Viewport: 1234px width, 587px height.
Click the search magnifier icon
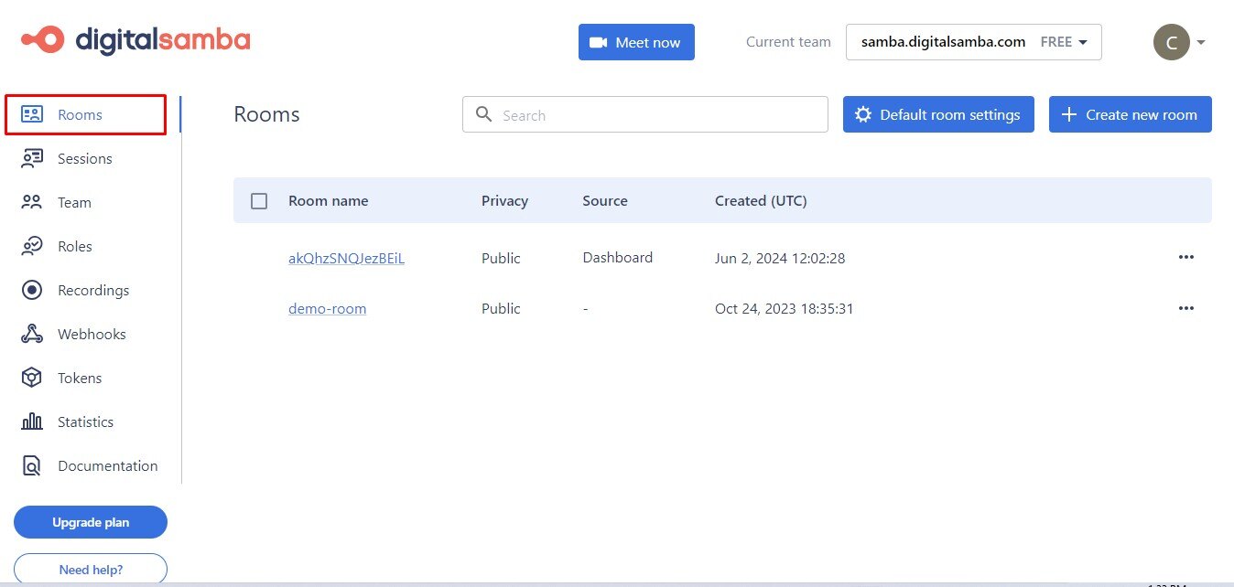pos(484,114)
